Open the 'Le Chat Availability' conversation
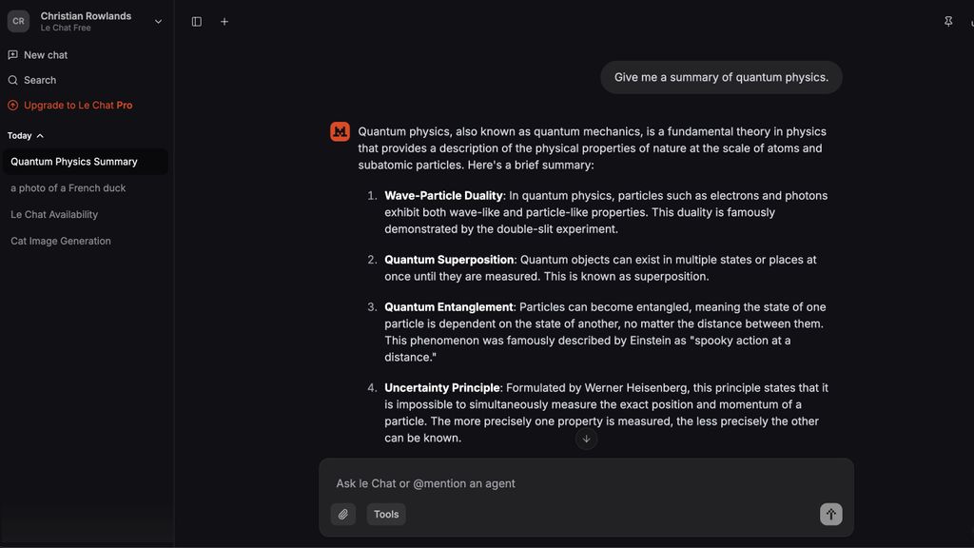Viewport: 974px width, 548px height. [x=54, y=214]
